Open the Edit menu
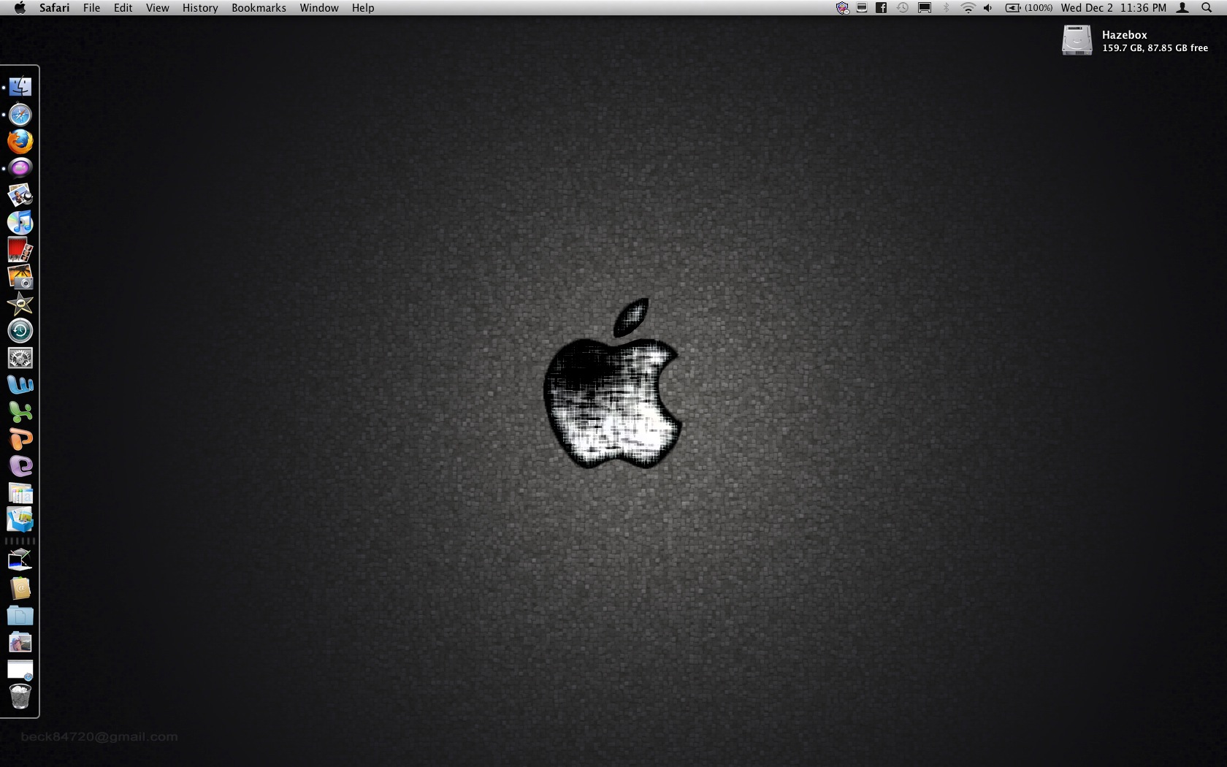The image size is (1227, 767). [x=123, y=7]
